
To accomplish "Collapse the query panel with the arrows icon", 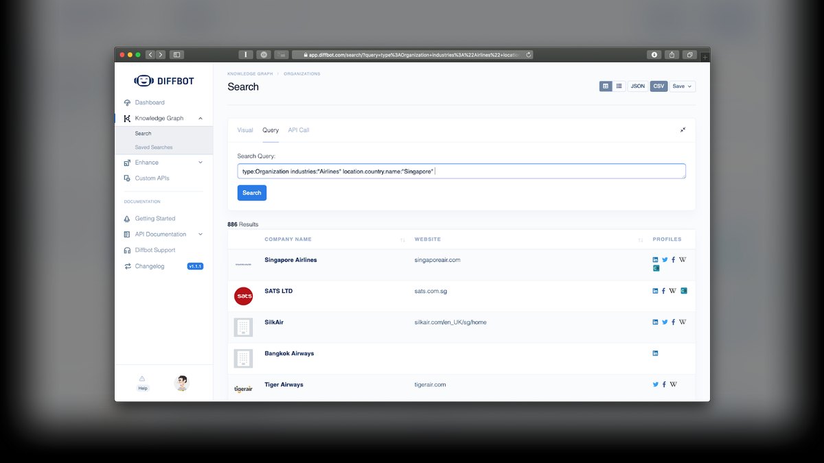I will pyautogui.click(x=683, y=130).
